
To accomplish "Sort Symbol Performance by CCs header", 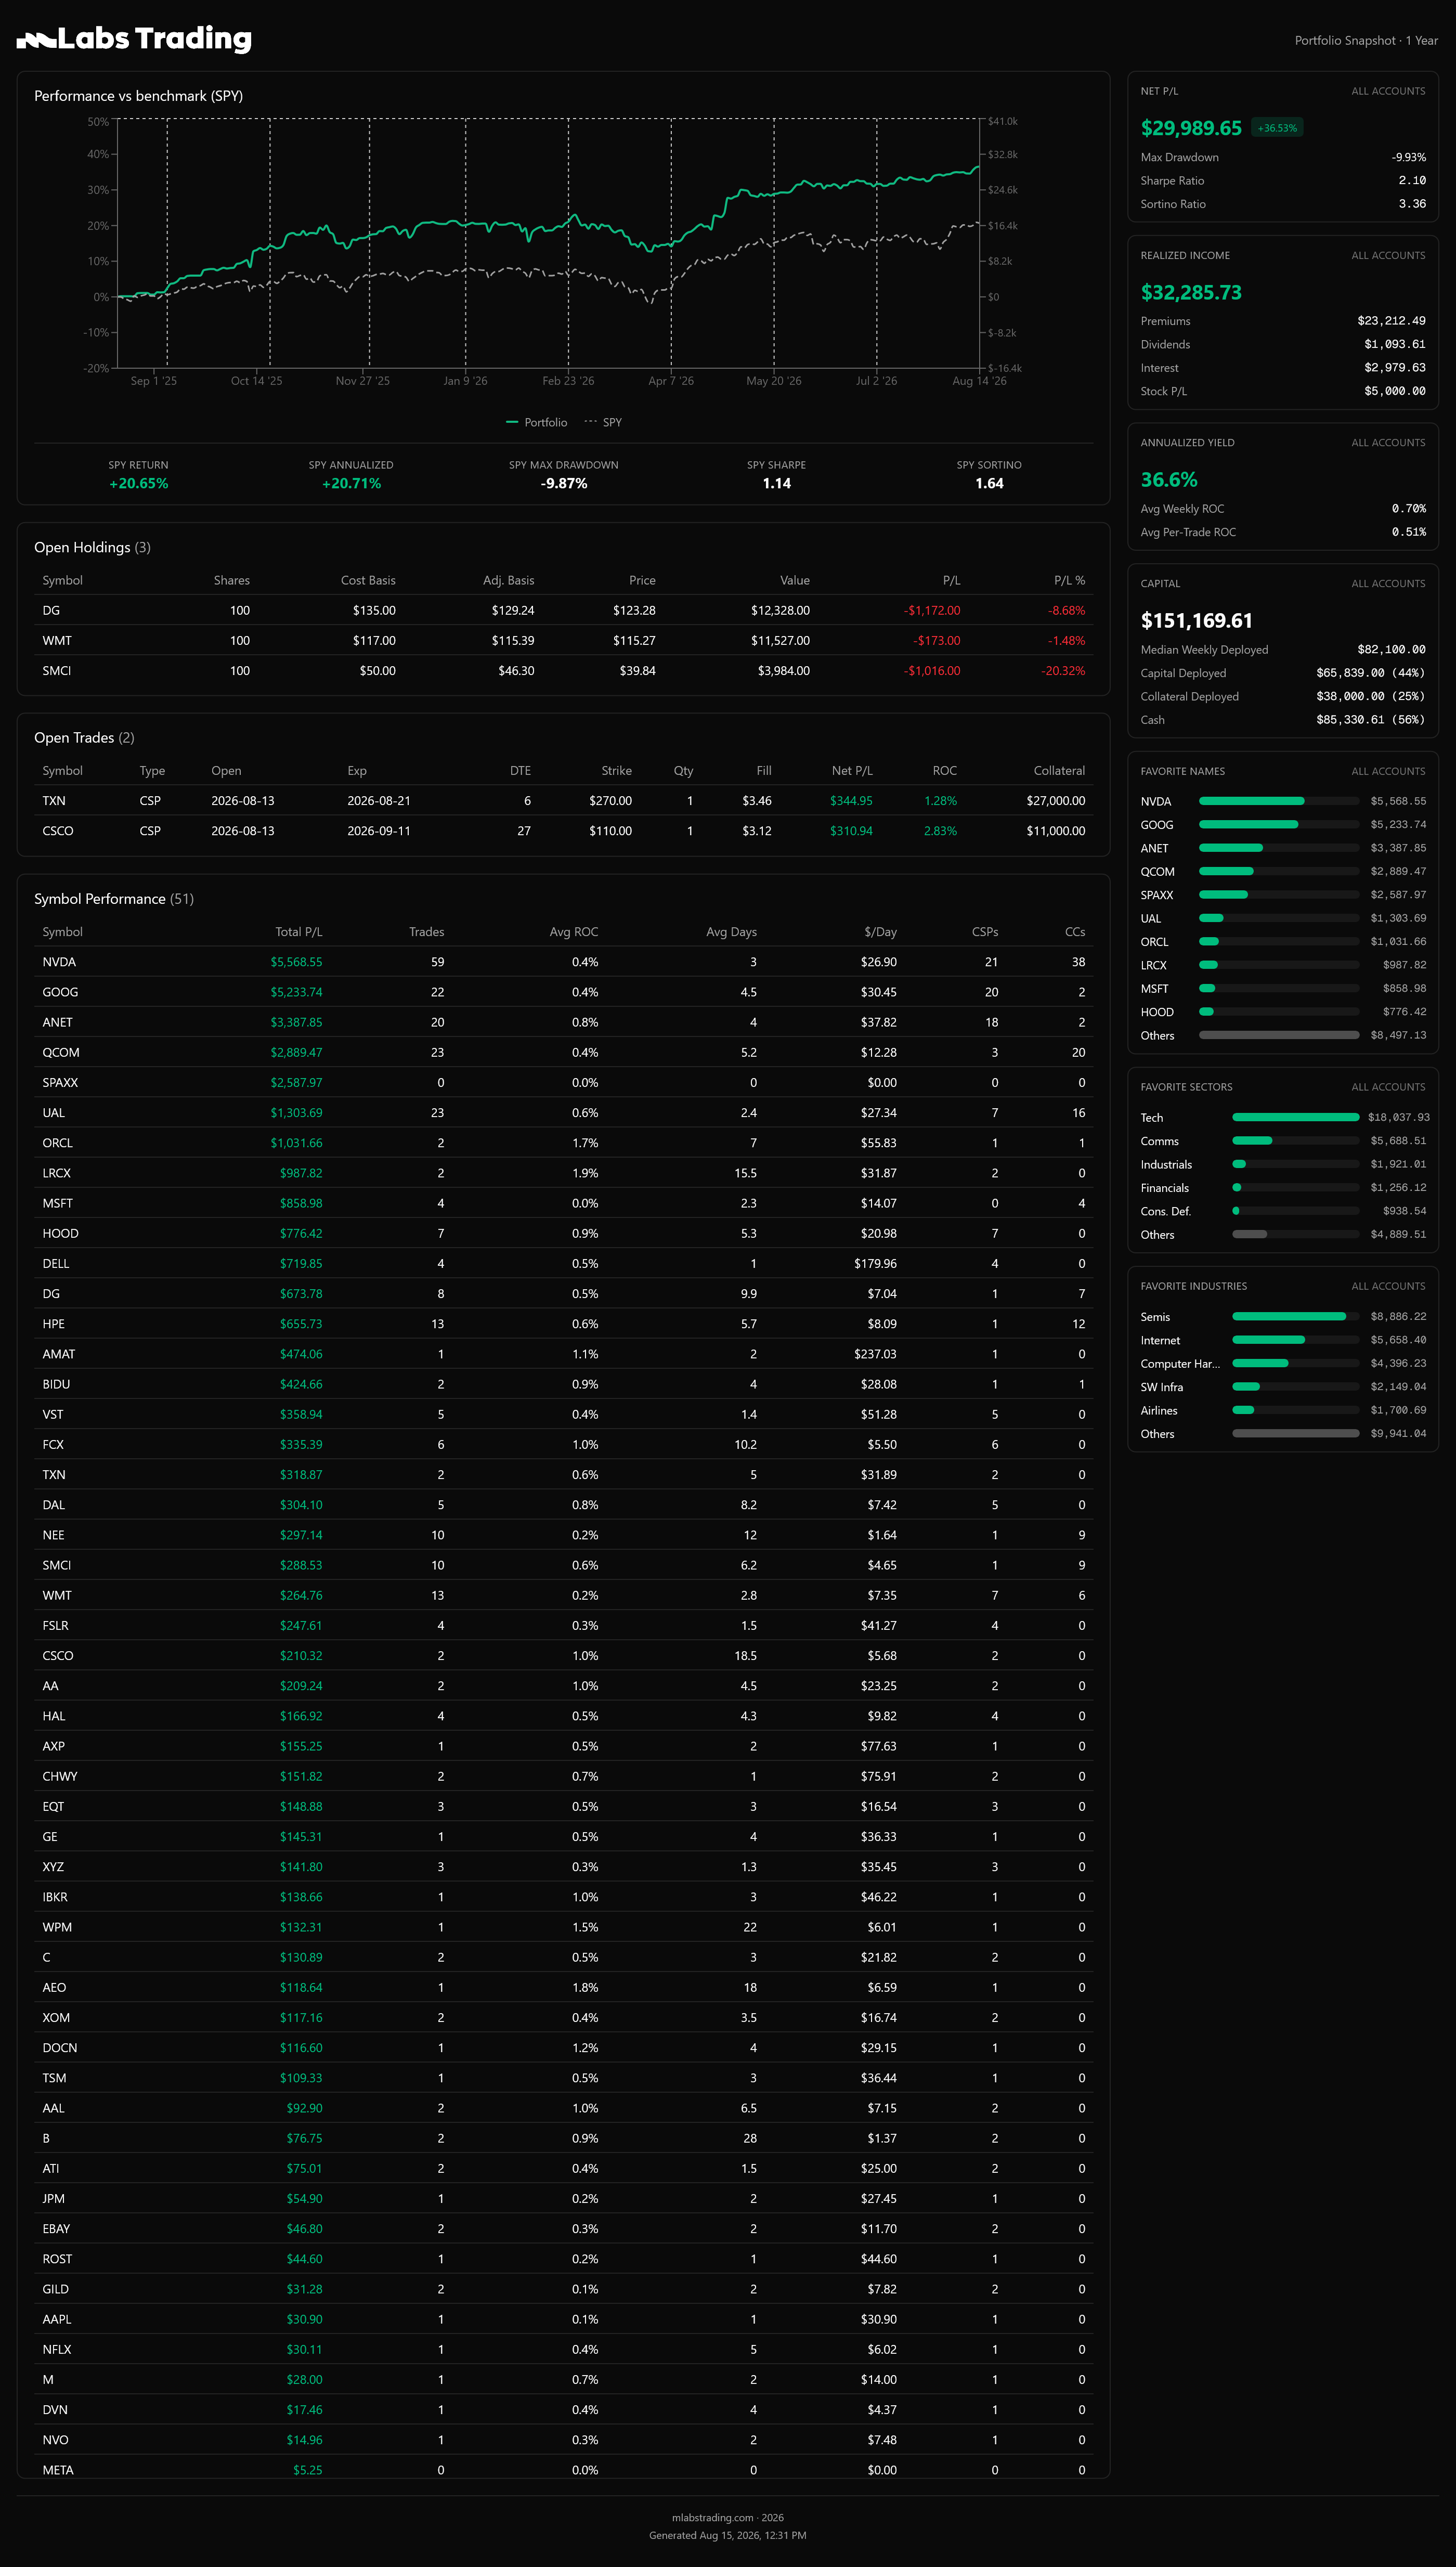I will (1075, 932).
